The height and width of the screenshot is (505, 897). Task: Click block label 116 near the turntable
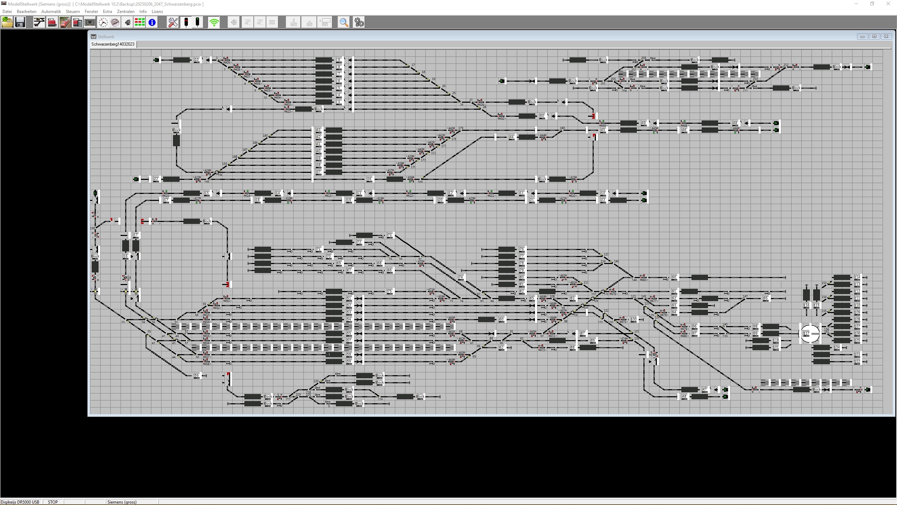(x=806, y=305)
